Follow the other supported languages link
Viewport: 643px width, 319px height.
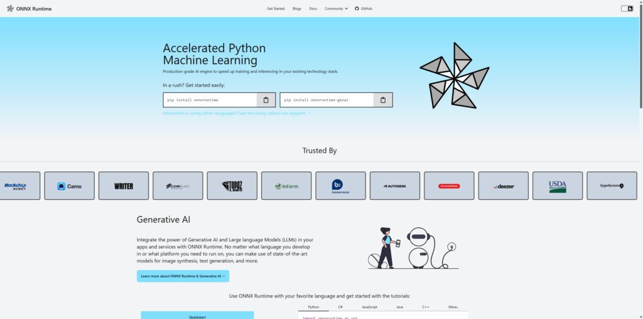pos(236,113)
